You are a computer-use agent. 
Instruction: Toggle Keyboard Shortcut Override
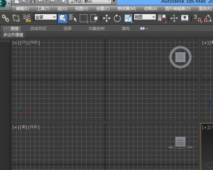click(184, 18)
